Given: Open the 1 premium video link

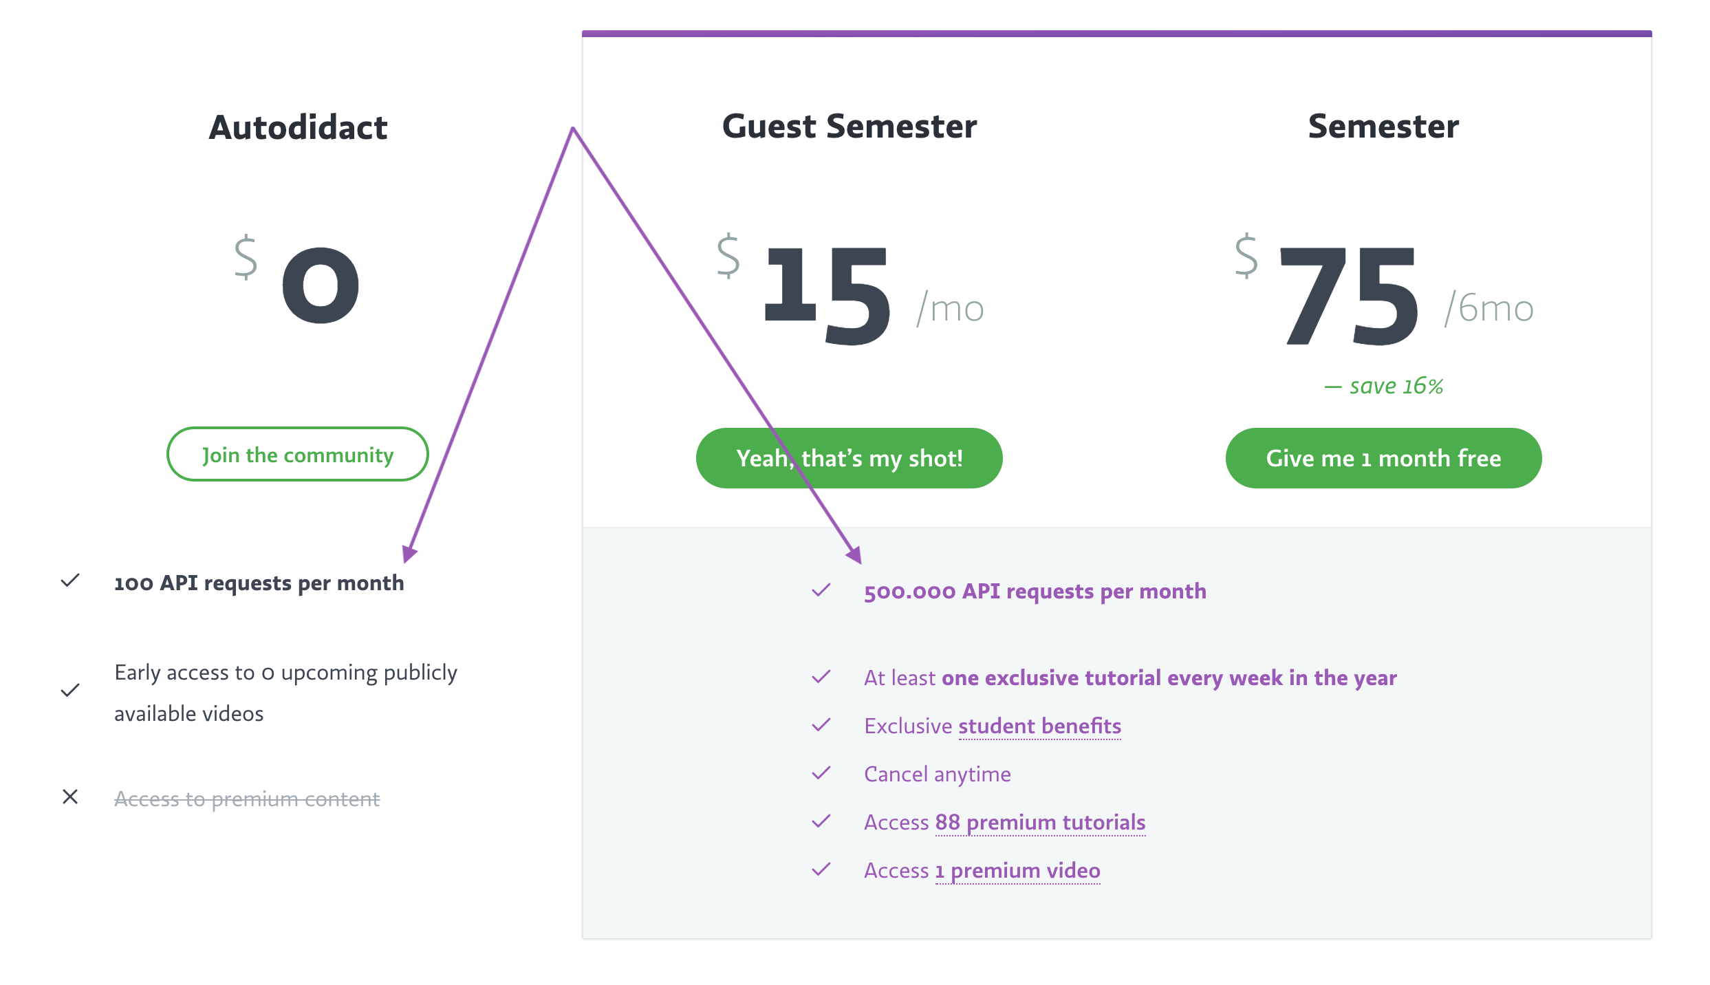Looking at the screenshot, I should coord(1018,871).
